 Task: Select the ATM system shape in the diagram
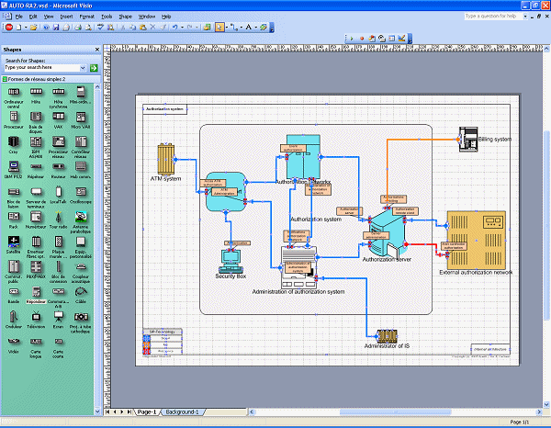click(166, 159)
